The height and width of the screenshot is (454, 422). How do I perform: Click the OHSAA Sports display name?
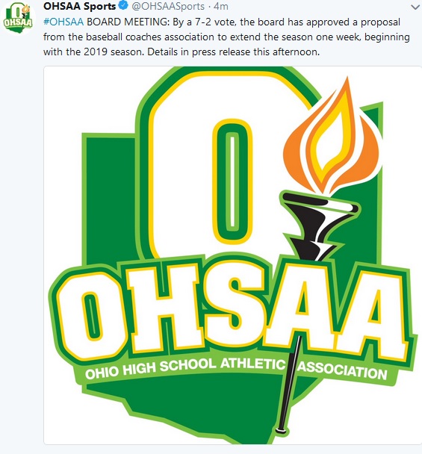pos(80,6)
